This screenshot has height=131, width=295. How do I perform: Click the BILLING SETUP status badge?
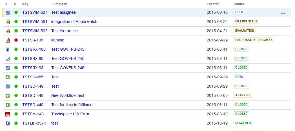tap(246, 21)
